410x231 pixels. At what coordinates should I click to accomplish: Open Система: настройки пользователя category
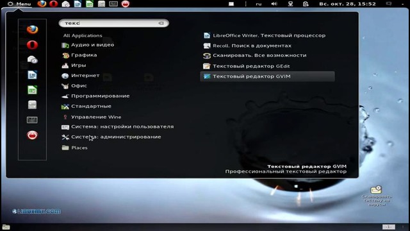[x=118, y=127]
